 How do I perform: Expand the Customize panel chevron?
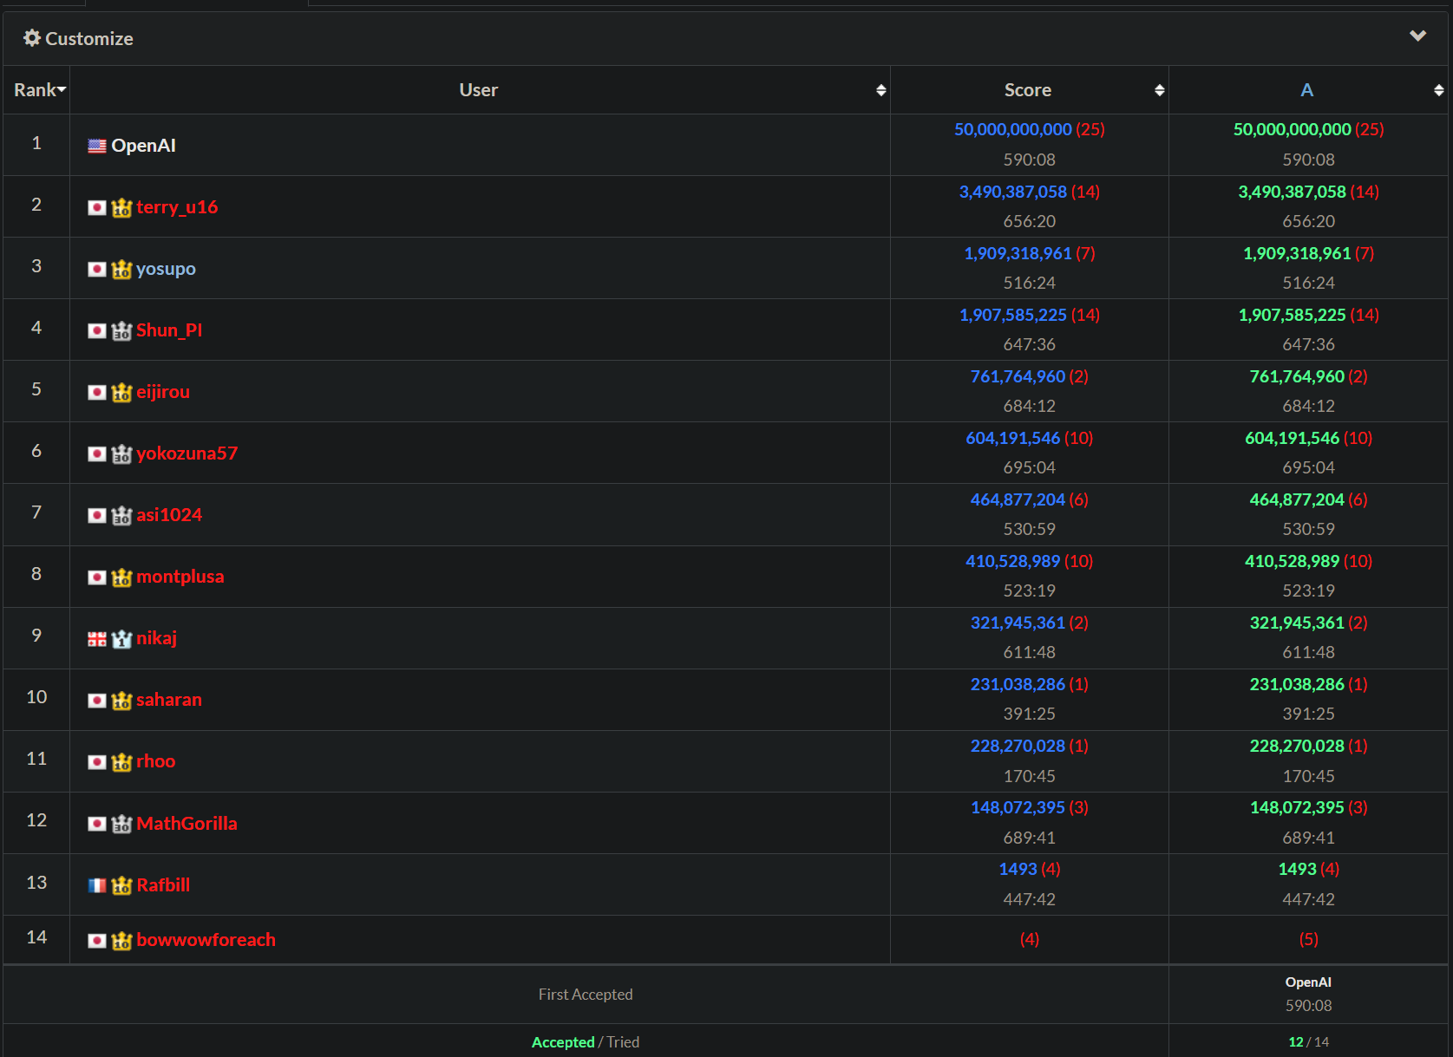click(x=1417, y=36)
